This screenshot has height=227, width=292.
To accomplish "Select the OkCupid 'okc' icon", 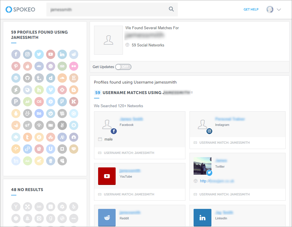I will [39, 66].
